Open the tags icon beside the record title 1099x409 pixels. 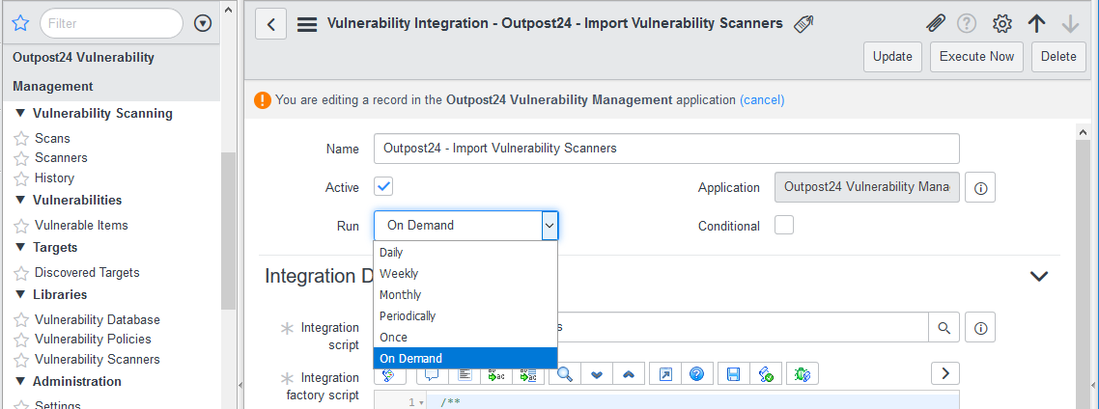pos(803,24)
